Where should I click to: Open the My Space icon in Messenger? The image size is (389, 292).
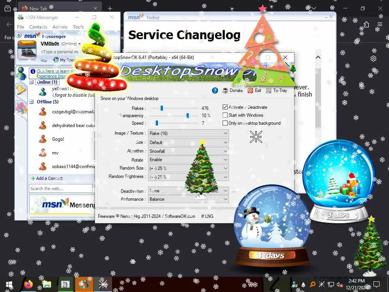56,60
